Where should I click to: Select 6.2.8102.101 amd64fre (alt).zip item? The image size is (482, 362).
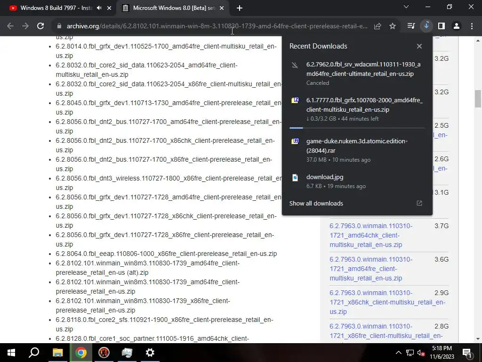pos(147,268)
